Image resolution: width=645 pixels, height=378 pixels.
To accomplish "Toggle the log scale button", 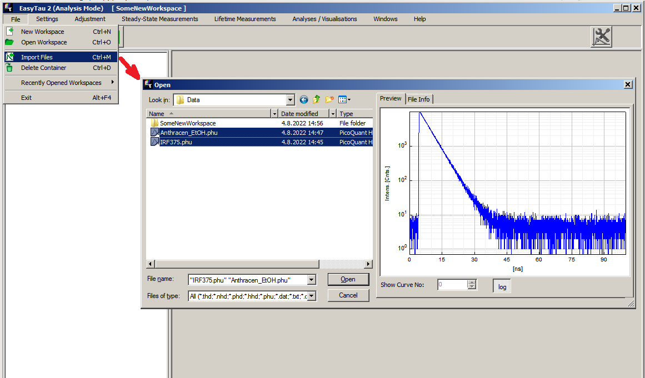I will click(502, 286).
